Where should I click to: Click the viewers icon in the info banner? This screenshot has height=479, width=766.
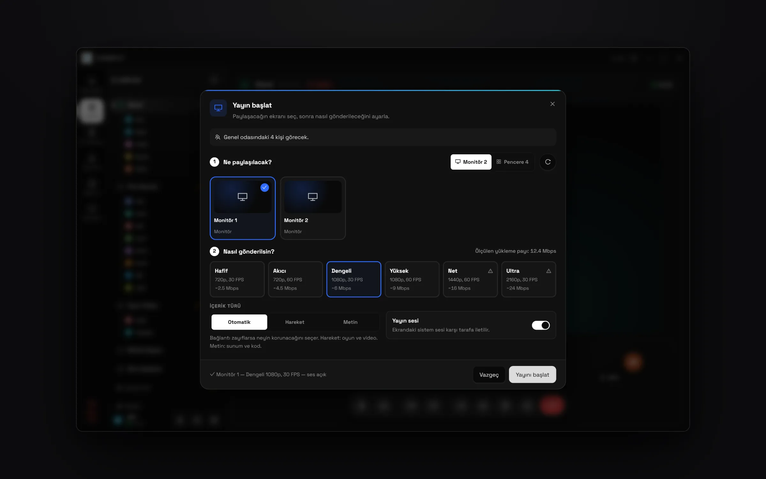point(218,137)
